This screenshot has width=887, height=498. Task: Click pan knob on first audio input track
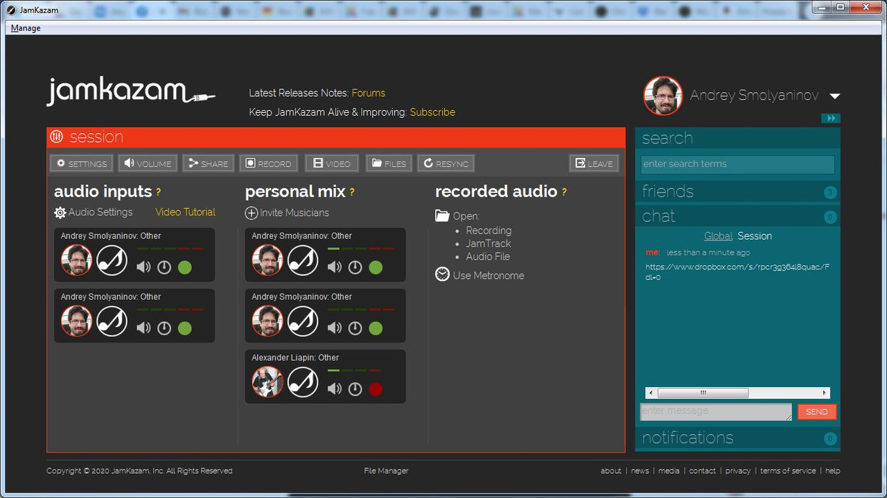(x=164, y=267)
